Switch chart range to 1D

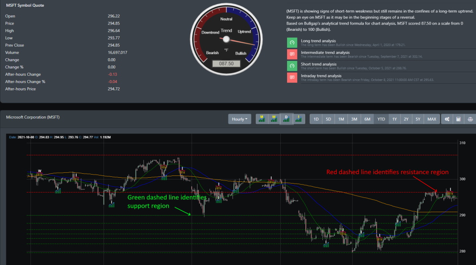[316, 119]
